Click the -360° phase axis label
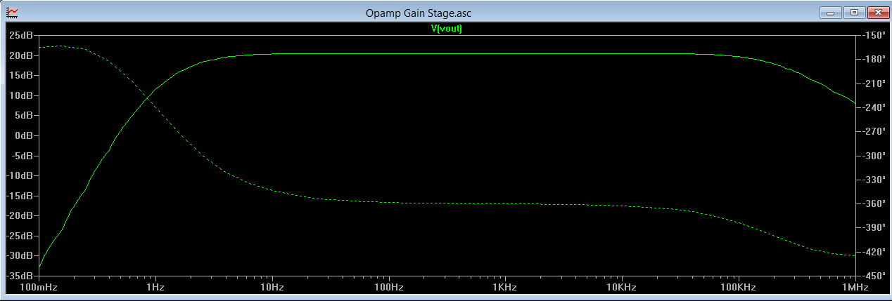 pyautogui.click(x=873, y=203)
